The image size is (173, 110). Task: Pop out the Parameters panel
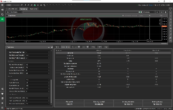pyautogui.click(x=52, y=47)
